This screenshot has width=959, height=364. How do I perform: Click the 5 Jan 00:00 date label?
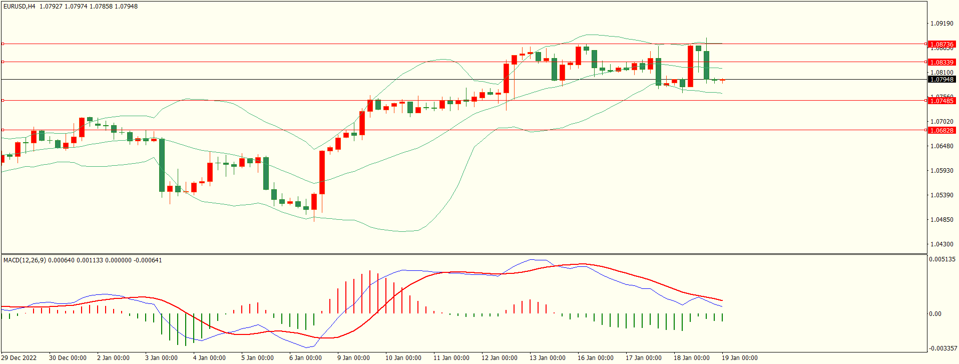(x=257, y=358)
